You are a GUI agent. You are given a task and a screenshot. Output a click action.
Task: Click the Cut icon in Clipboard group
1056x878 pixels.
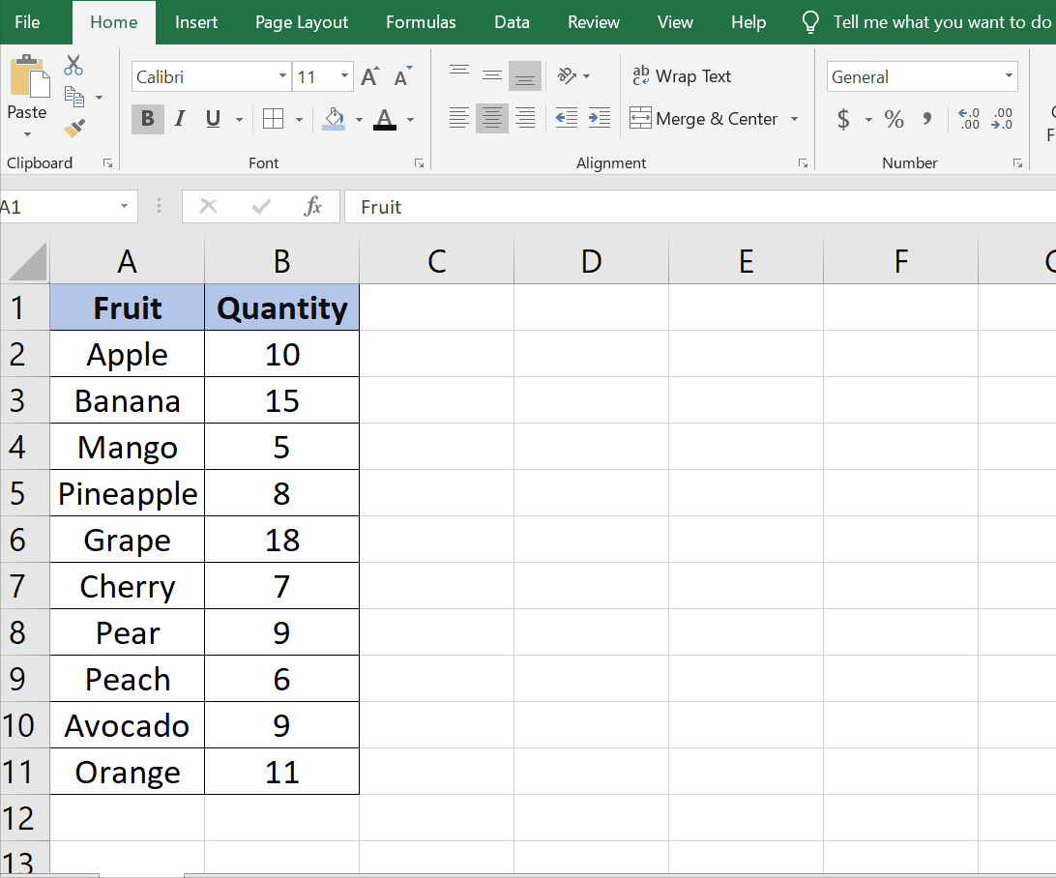coord(73,66)
